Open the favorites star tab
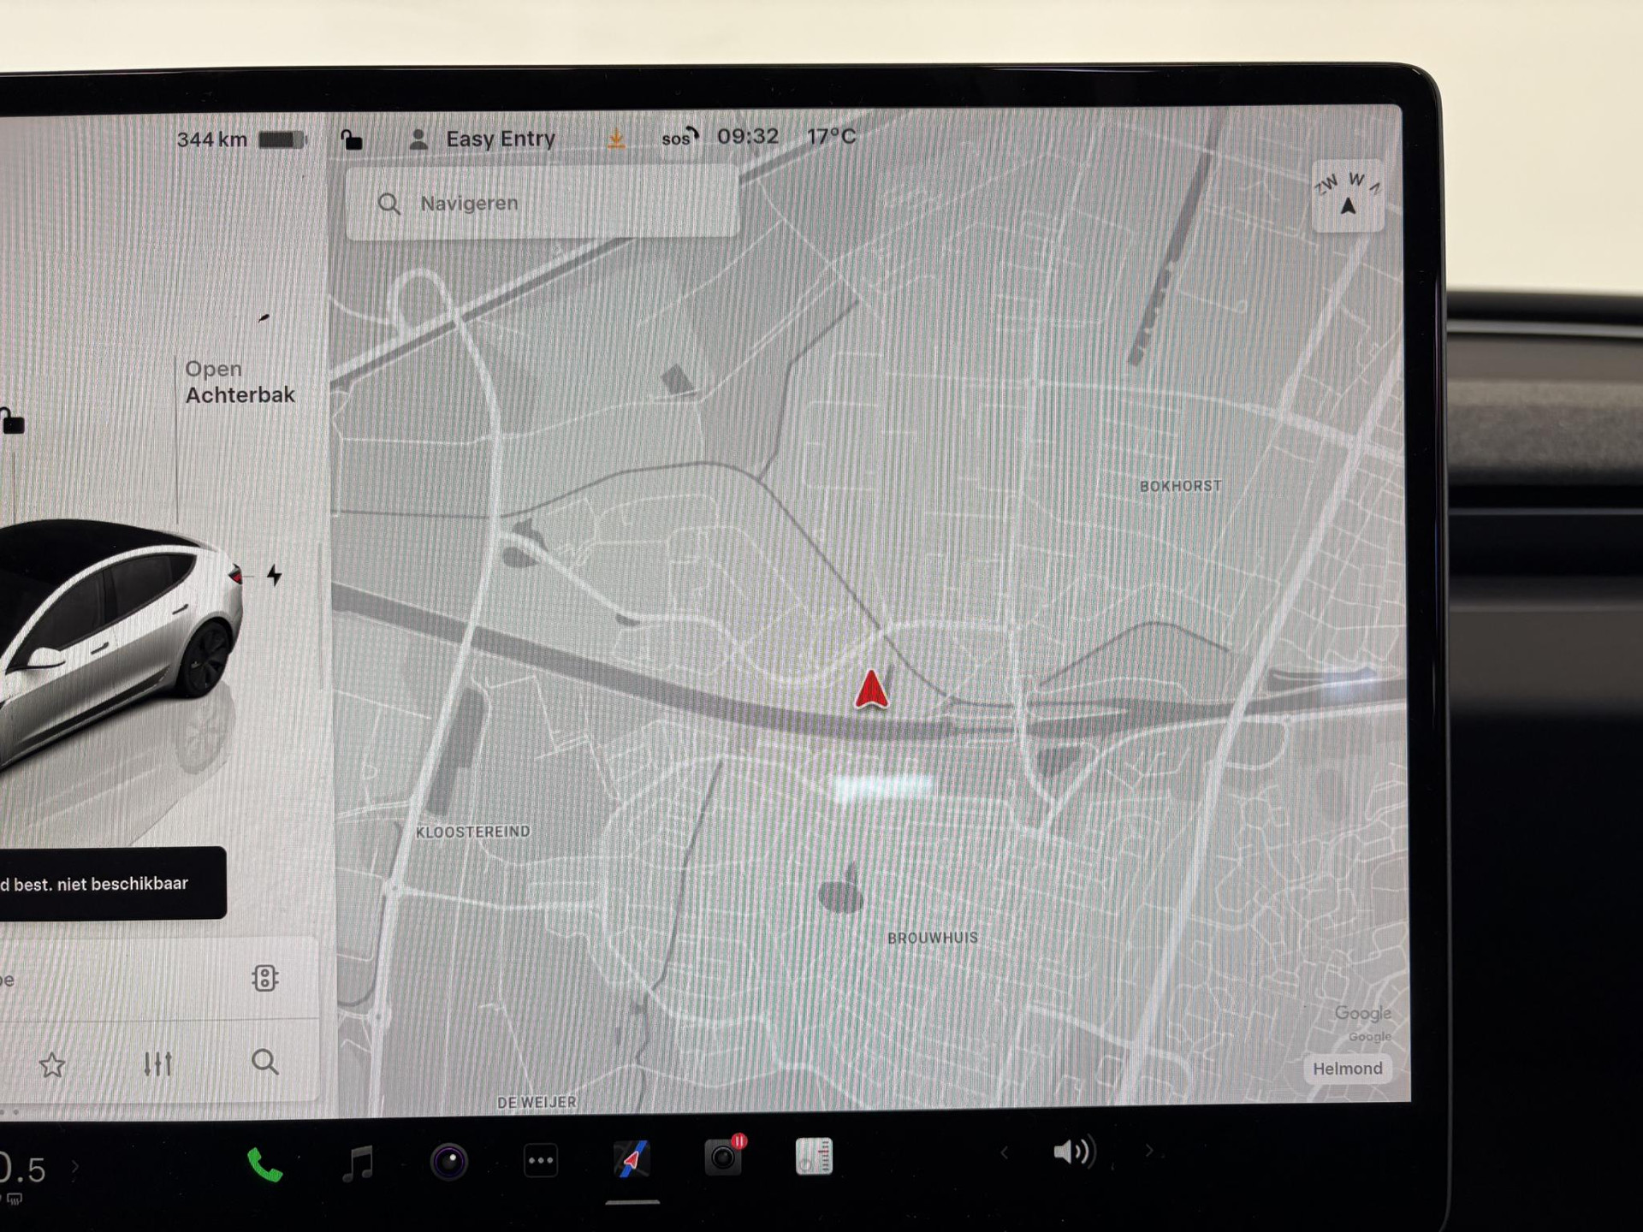1643x1232 pixels. click(52, 1065)
